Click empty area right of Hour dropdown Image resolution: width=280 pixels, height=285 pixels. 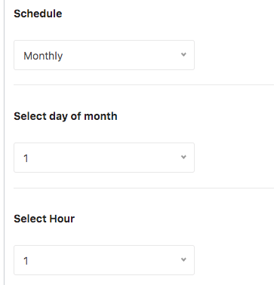coord(234,260)
